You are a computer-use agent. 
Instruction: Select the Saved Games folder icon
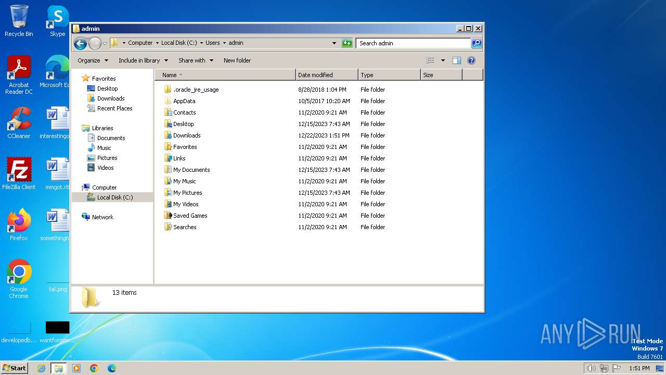(x=168, y=216)
